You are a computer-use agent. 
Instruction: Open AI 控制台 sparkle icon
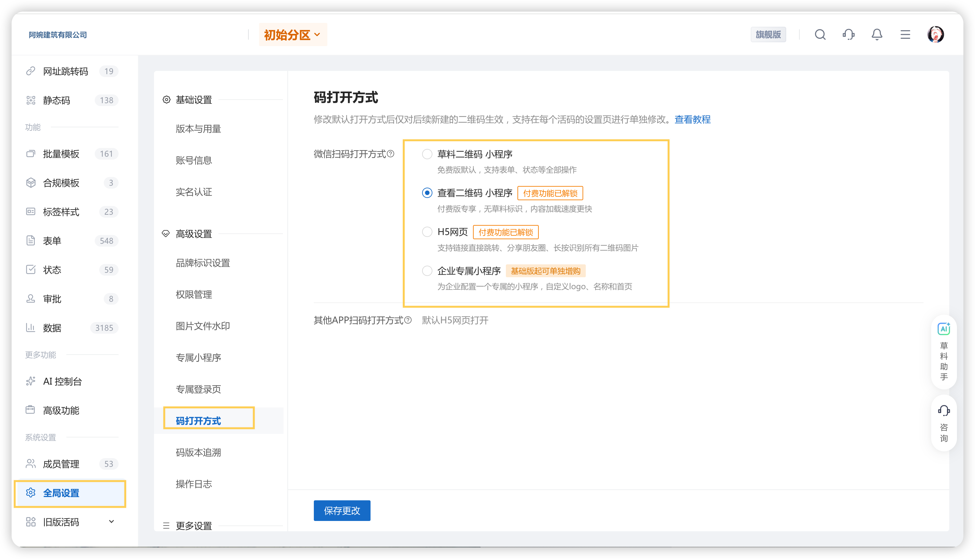[31, 381]
